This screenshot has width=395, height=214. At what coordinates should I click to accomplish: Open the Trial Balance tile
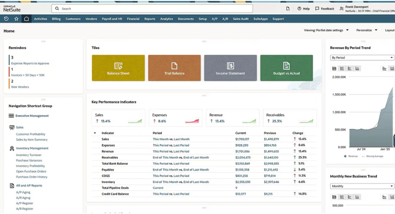click(174, 68)
